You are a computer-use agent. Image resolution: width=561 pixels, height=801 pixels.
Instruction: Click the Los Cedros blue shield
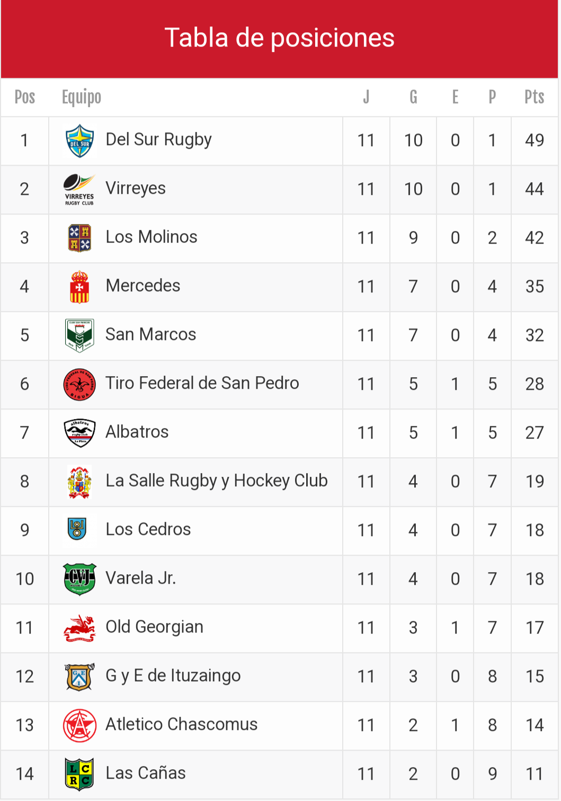click(x=77, y=529)
